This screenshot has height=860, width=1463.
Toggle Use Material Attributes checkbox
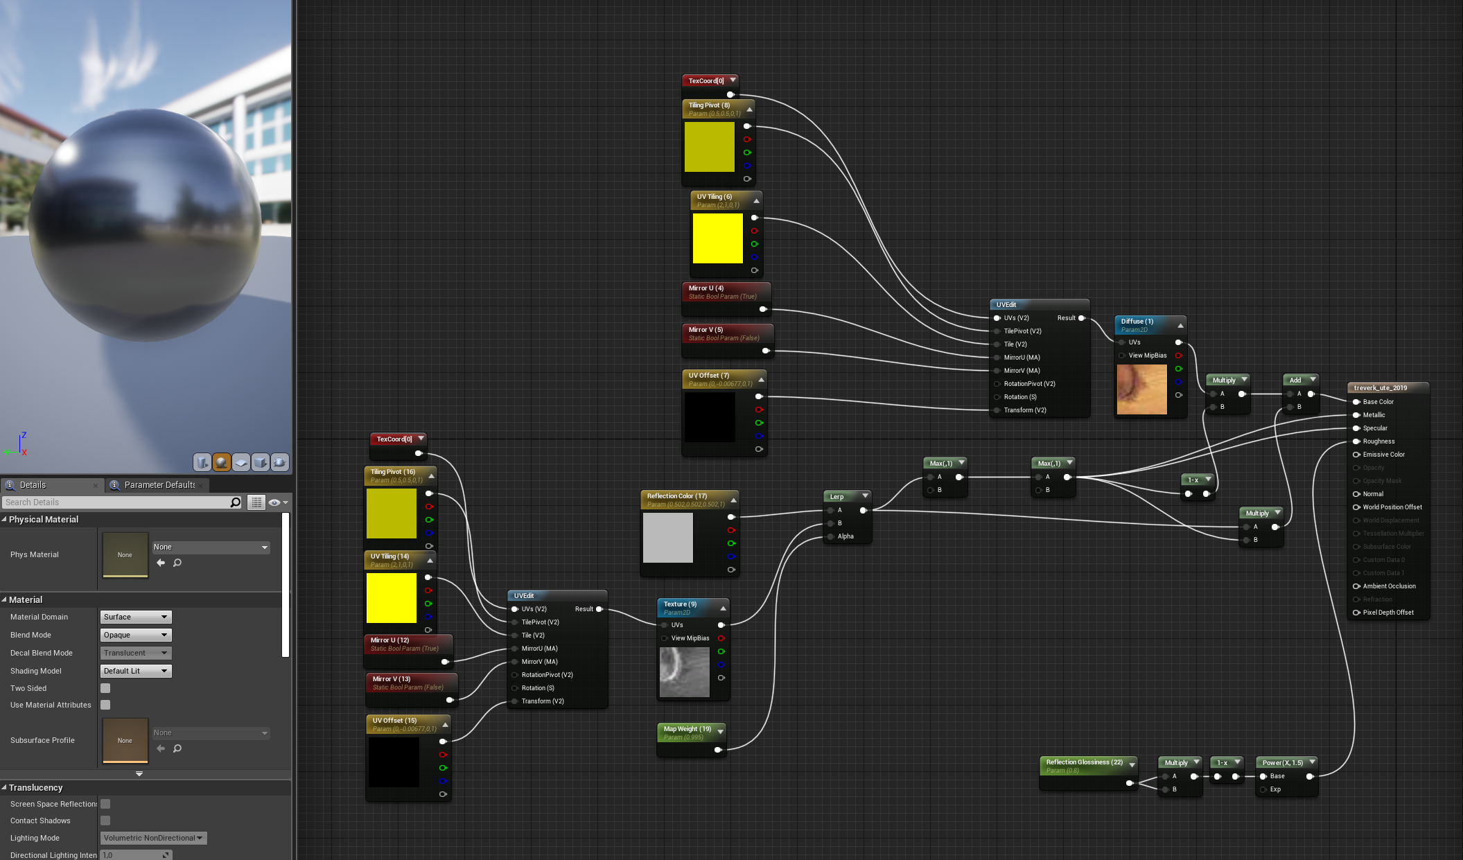point(105,705)
